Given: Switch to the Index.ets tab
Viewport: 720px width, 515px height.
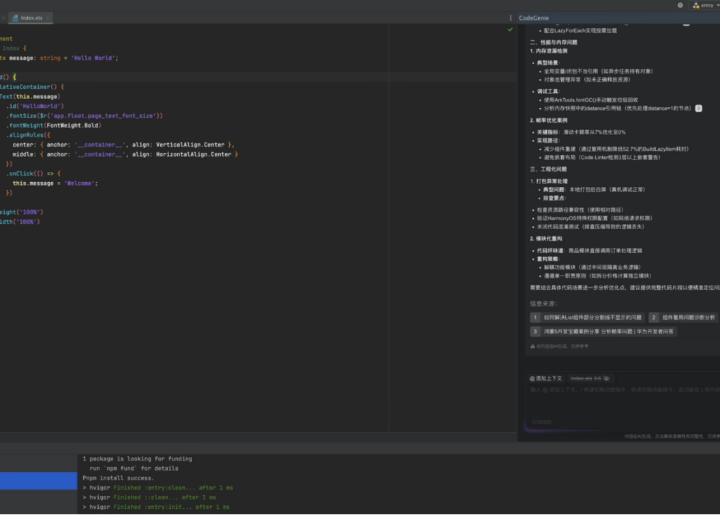Looking at the screenshot, I should click(x=31, y=18).
